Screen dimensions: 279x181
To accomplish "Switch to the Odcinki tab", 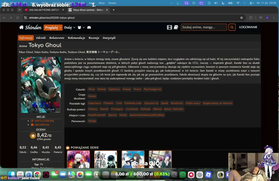I will click(41, 38).
